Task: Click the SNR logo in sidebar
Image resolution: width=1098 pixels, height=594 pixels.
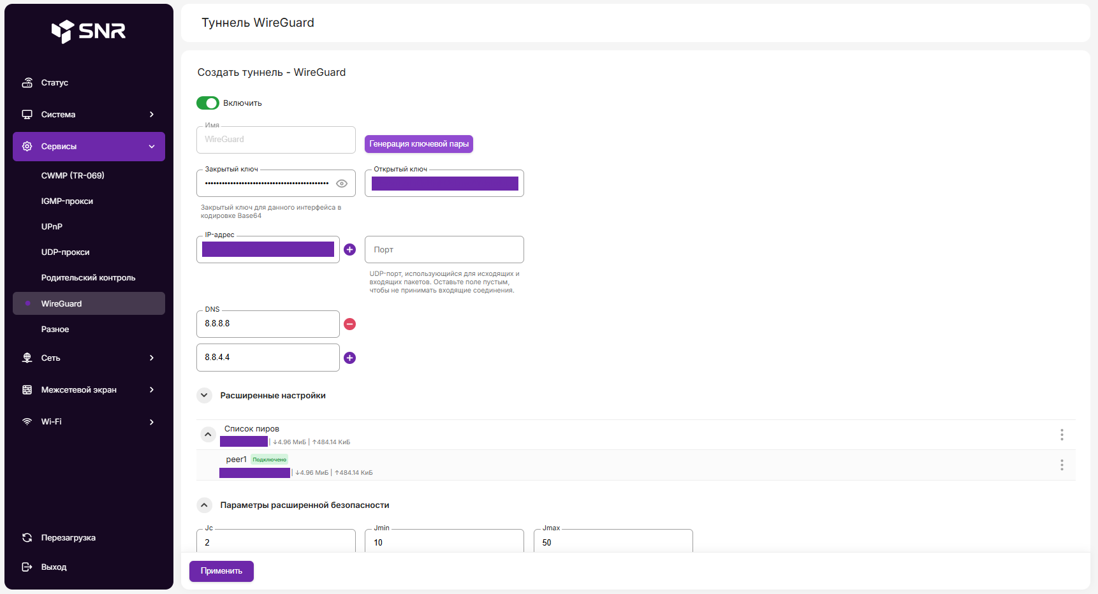Action: coord(89,31)
